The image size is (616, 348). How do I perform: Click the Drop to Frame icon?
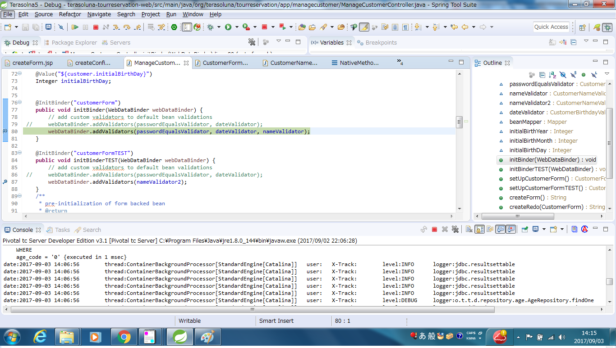(151, 27)
